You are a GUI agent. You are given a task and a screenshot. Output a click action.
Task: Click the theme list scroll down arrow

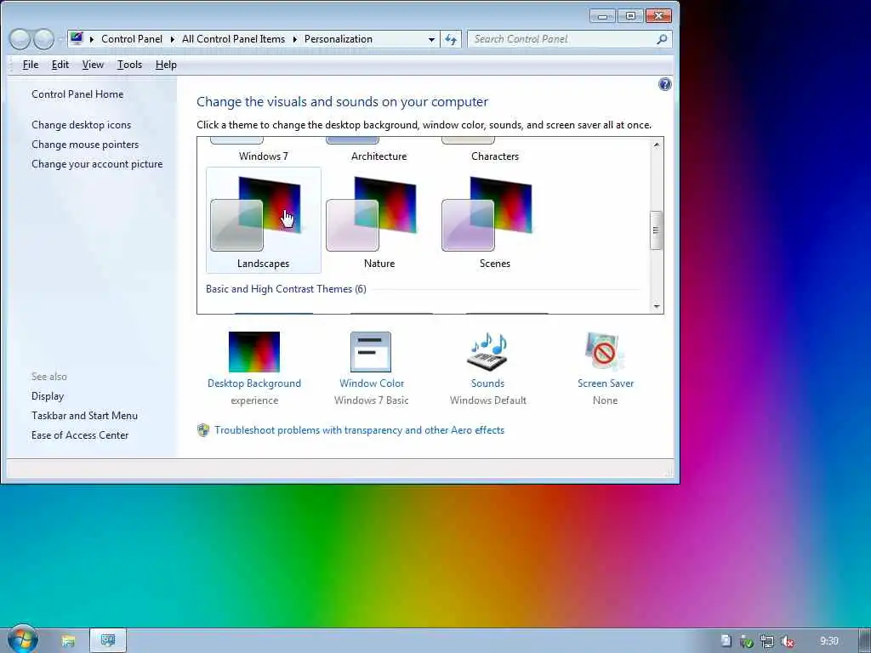point(656,306)
